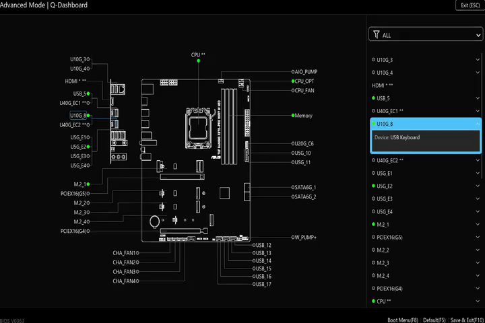Click the Exit (ESC) button

470,5
